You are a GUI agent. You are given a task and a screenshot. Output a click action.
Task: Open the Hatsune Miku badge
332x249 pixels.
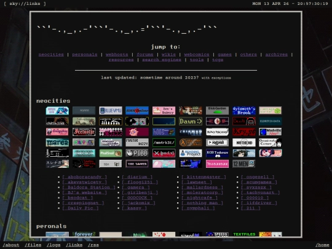pos(57,111)
